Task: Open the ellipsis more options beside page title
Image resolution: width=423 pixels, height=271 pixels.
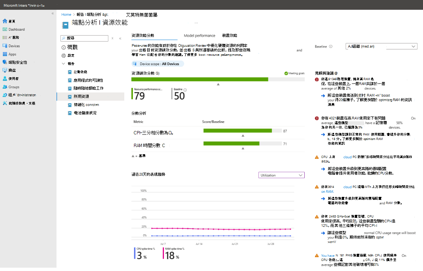Action: [196, 23]
